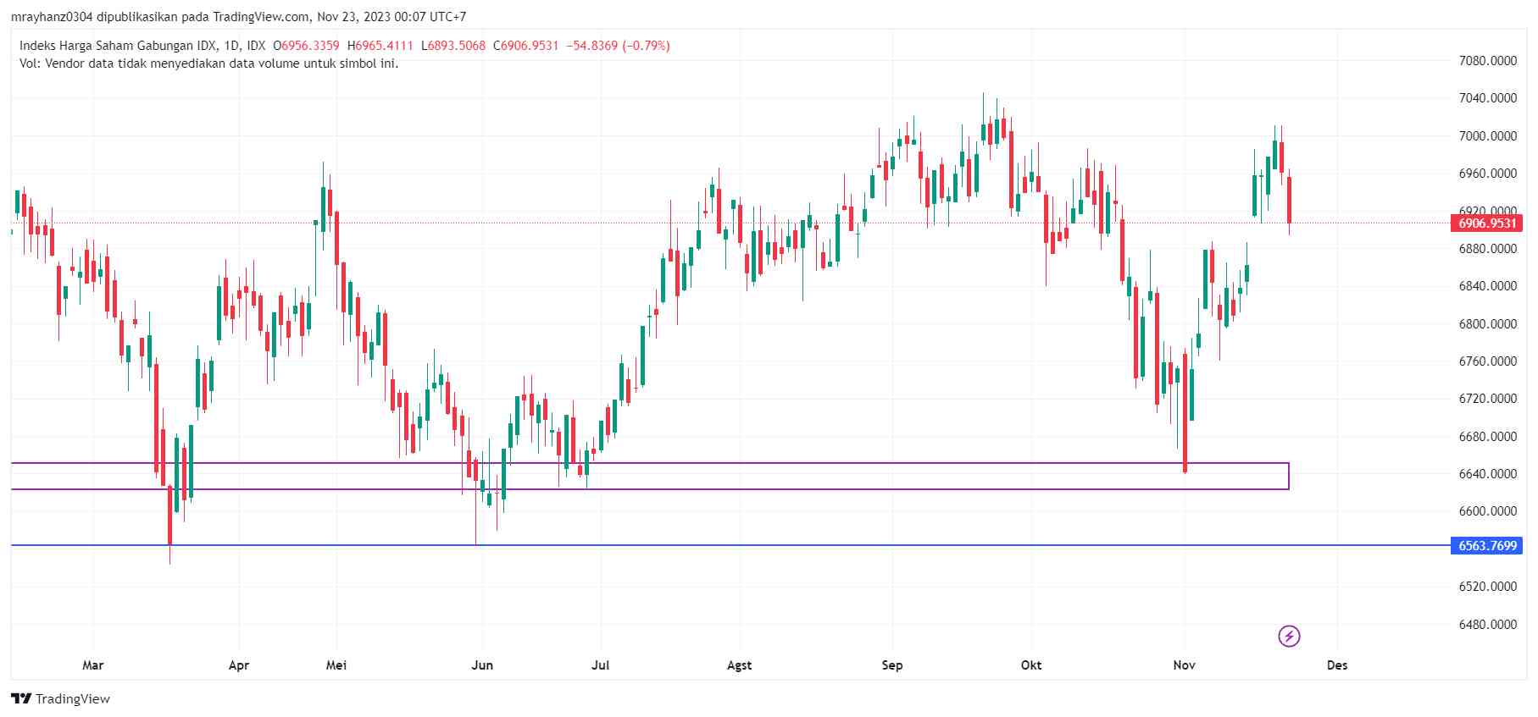Select the volume data unavailable notice
Viewport: 1538px width, 717px height.
(208, 63)
